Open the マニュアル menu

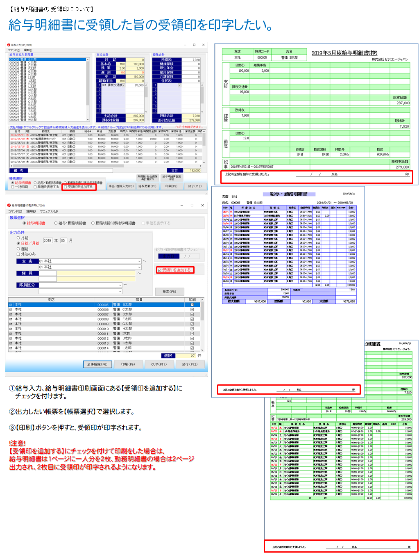[49, 211]
